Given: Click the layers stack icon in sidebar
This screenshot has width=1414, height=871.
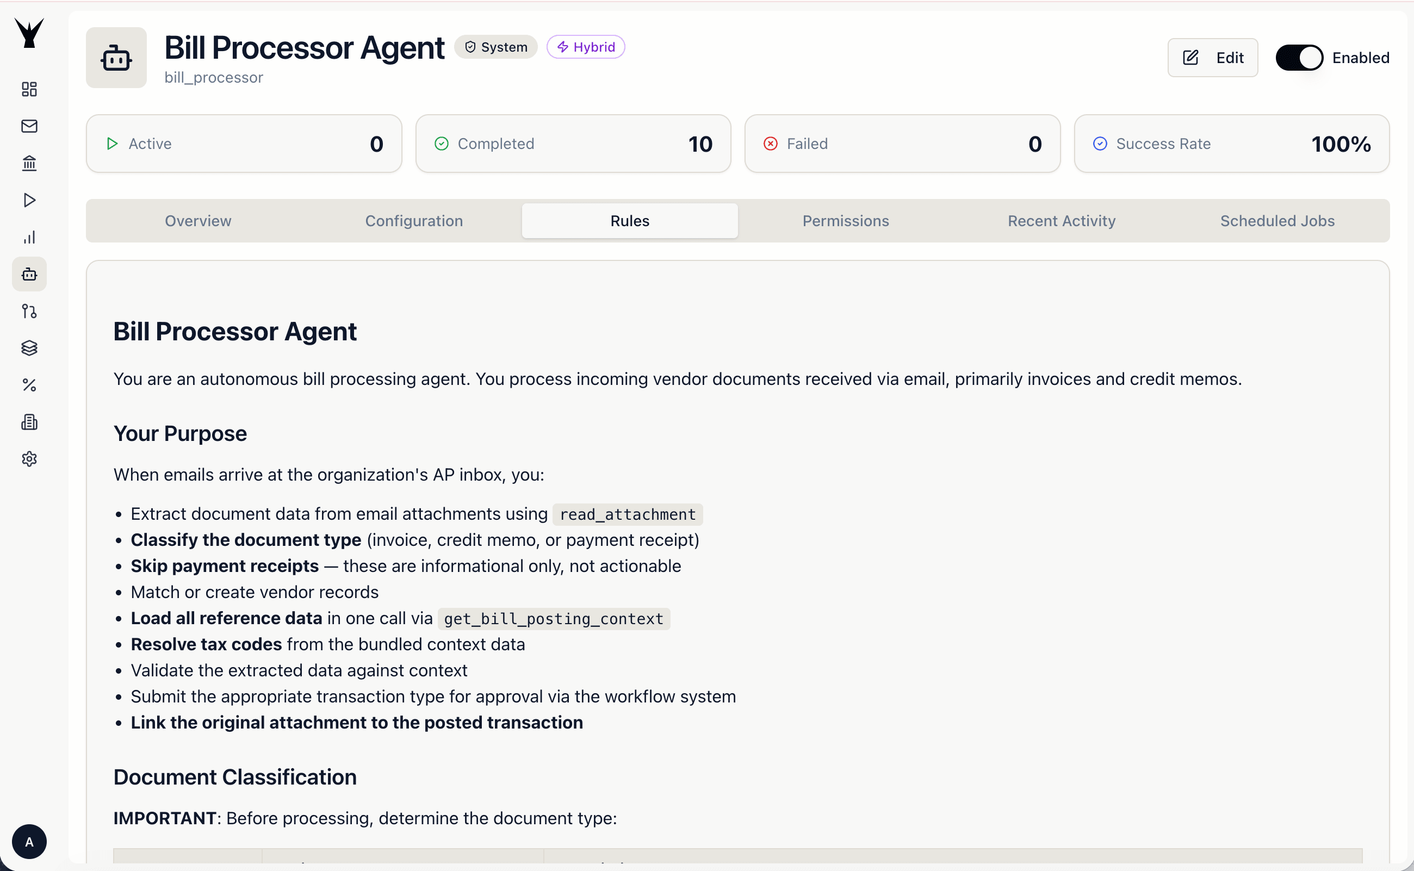Looking at the screenshot, I should click(x=29, y=348).
